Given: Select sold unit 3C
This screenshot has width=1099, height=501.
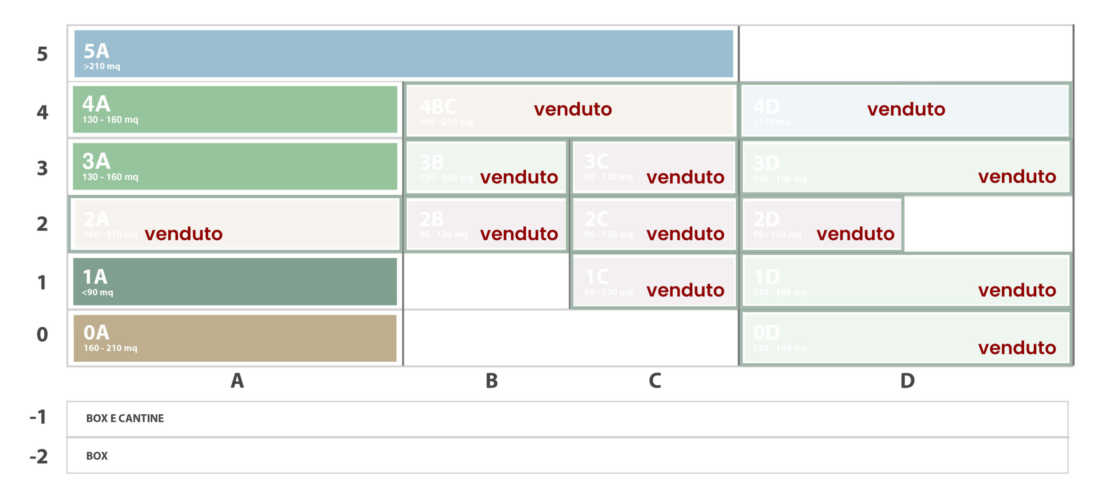Looking at the screenshot, I should [654, 167].
